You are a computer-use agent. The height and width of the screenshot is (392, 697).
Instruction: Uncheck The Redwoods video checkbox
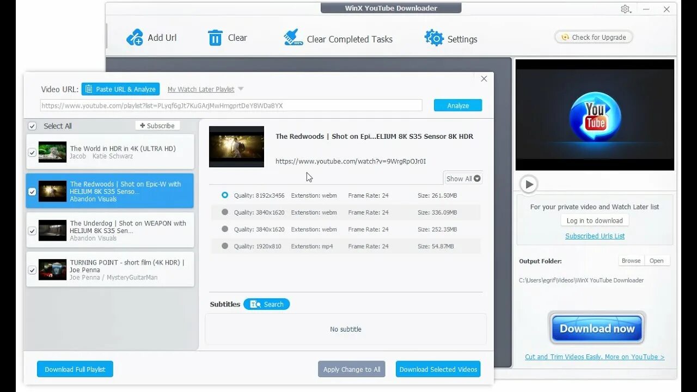[32, 192]
